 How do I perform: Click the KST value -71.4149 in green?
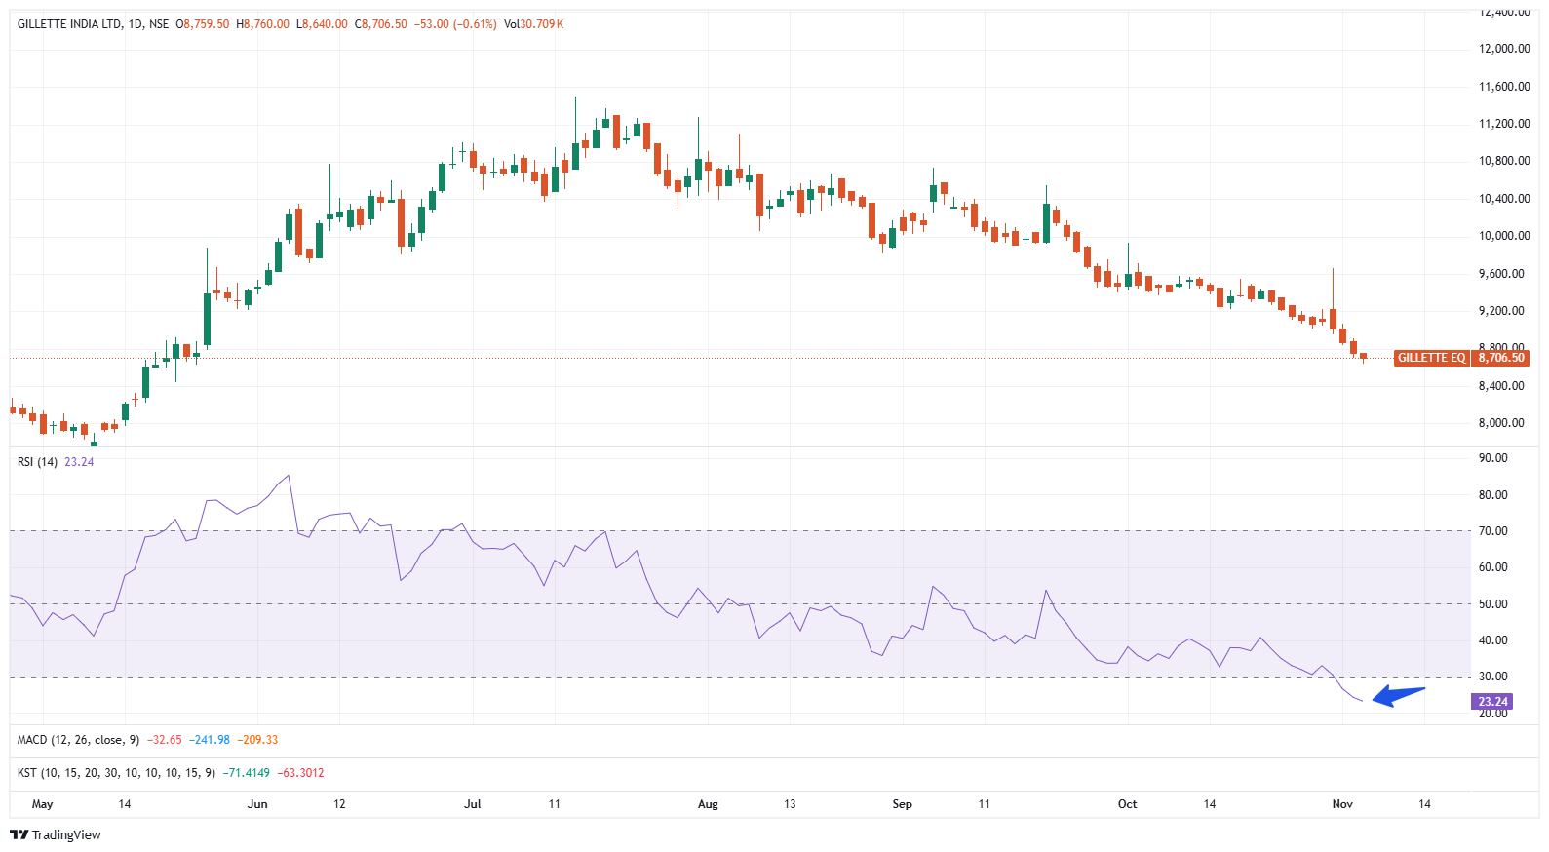coord(247,773)
